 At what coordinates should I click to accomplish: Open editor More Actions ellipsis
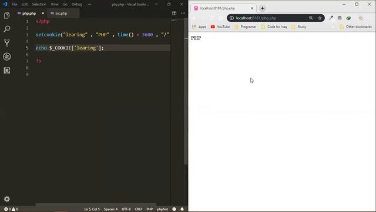[183, 13]
